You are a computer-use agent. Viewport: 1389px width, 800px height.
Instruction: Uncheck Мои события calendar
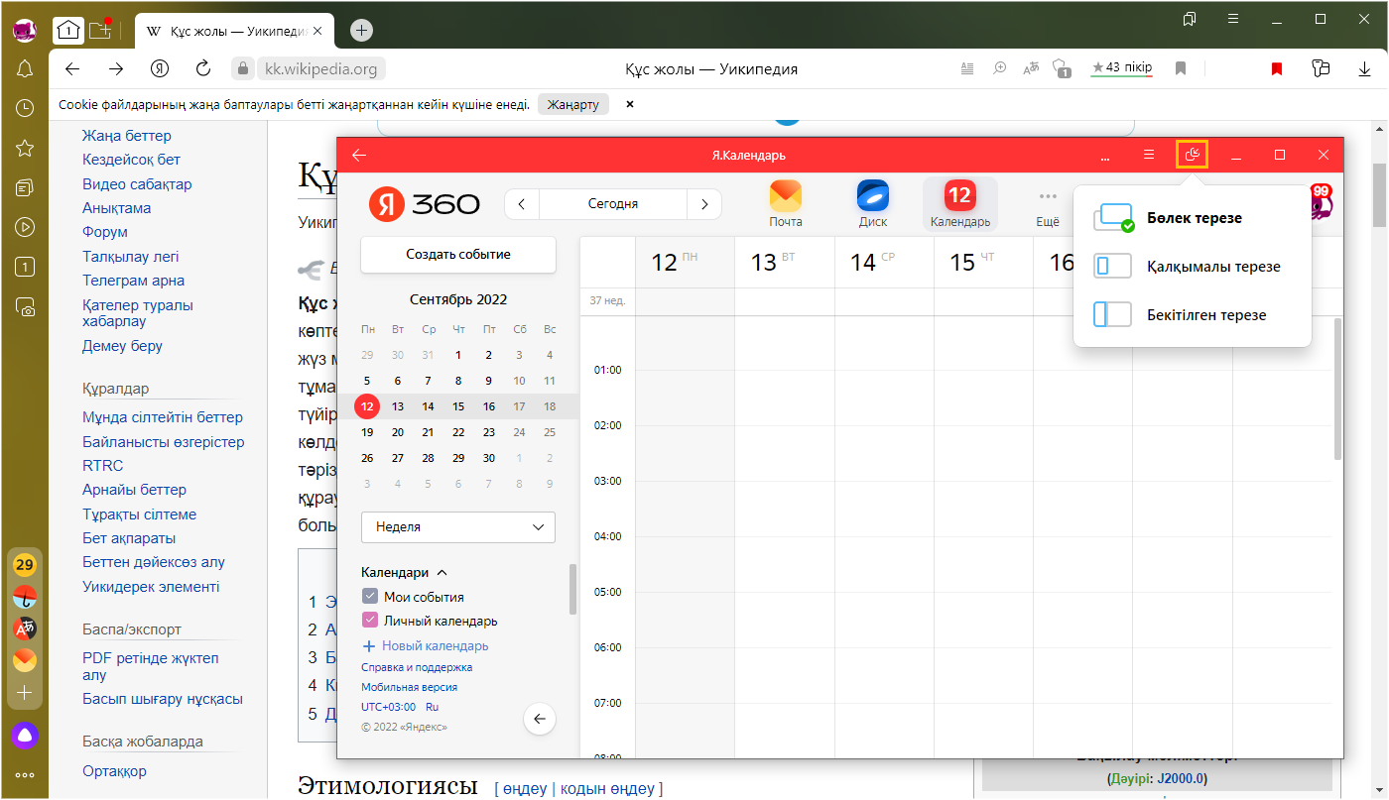pos(370,597)
